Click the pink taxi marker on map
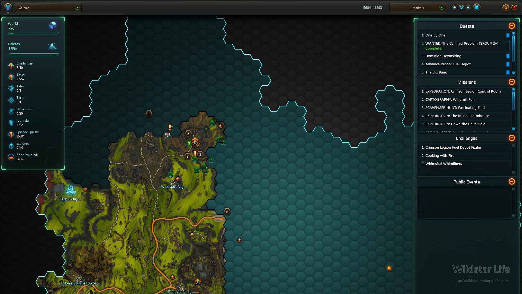522x294 pixels. 167,134
